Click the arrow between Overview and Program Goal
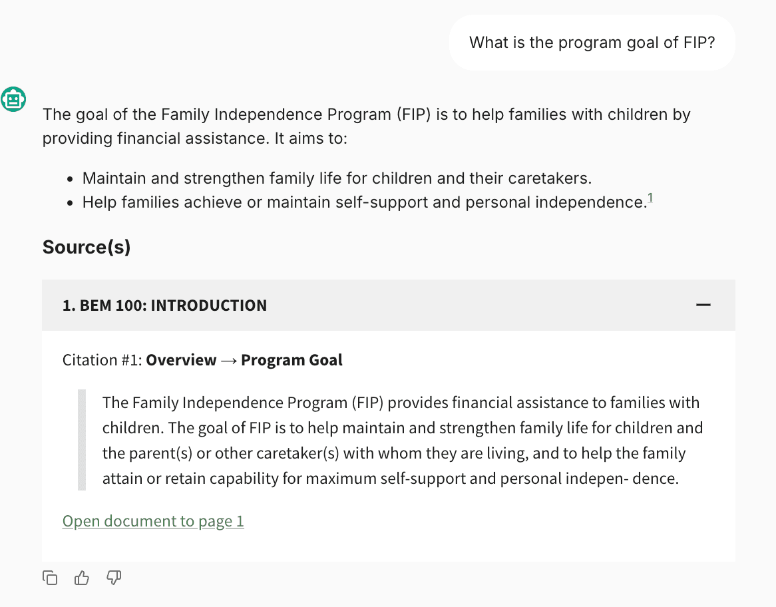Screen dimensions: 776x607 point(229,361)
